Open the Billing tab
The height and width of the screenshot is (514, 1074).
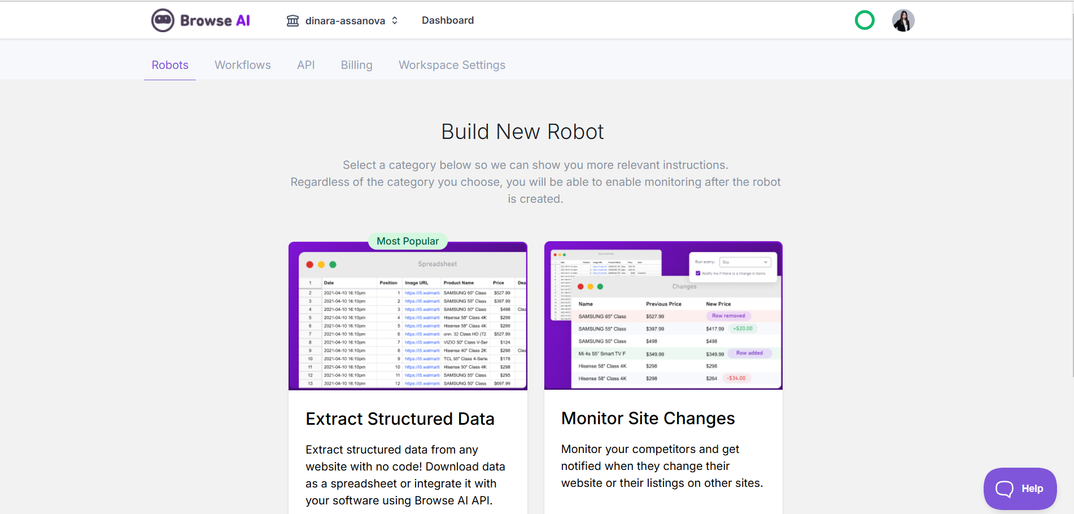click(356, 65)
